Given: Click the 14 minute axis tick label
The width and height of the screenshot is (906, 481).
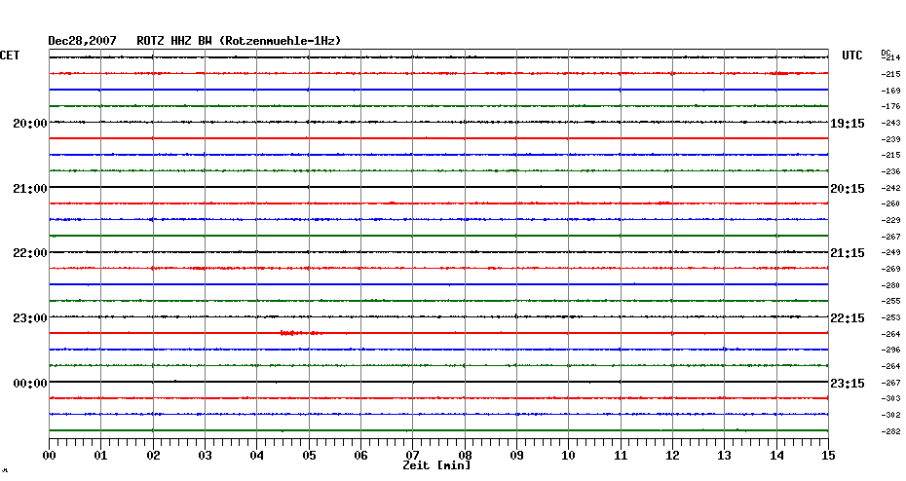Looking at the screenshot, I should [x=776, y=456].
